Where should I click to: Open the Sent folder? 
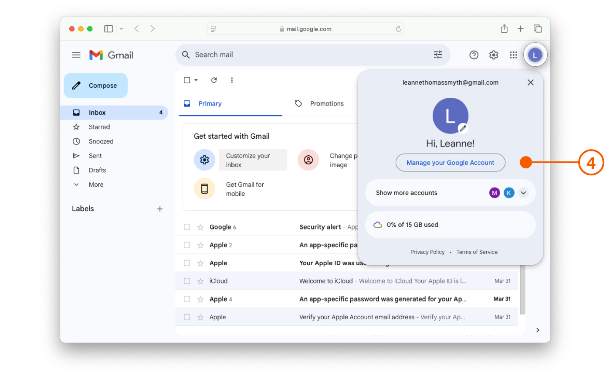[95, 156]
